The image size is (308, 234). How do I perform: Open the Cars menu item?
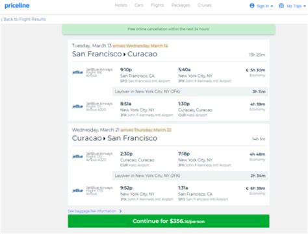pos(139,5)
